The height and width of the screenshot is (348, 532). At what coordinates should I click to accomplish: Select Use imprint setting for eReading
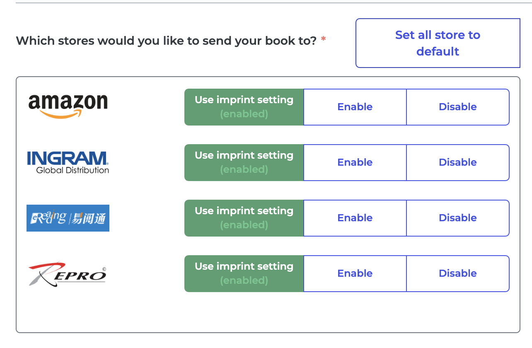[244, 218]
